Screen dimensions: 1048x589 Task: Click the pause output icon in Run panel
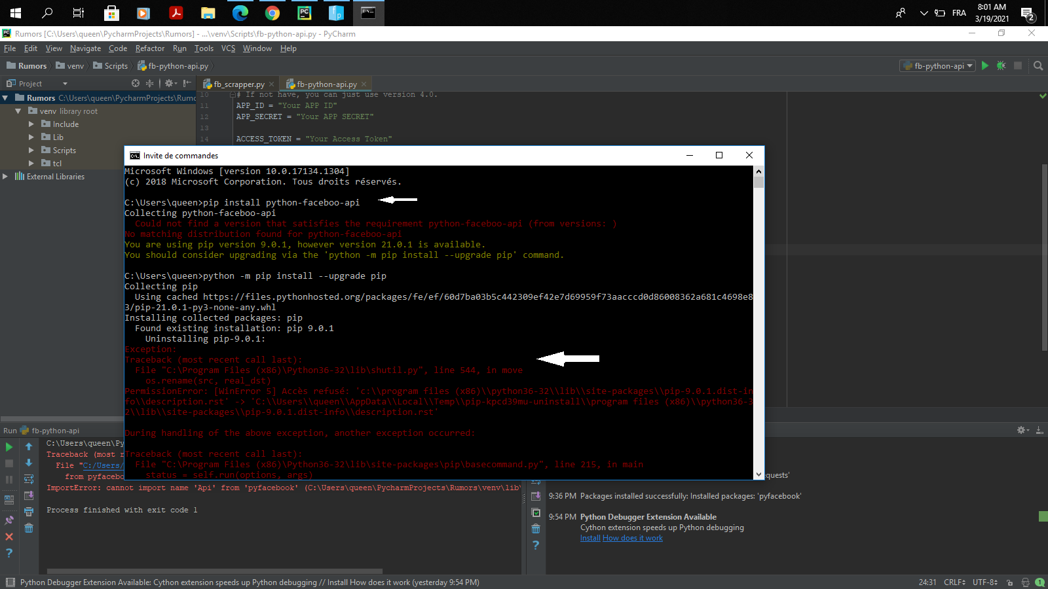pyautogui.click(x=9, y=480)
